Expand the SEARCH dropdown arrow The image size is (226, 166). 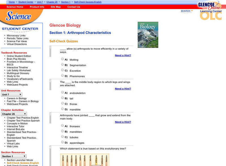[x=192, y=11]
